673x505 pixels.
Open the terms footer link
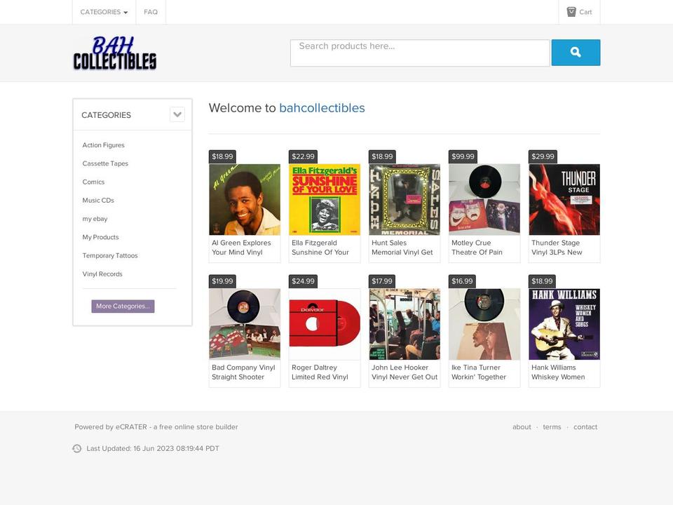[552, 427]
